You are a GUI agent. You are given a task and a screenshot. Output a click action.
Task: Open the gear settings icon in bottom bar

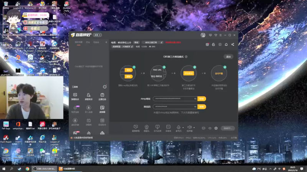(216, 128)
